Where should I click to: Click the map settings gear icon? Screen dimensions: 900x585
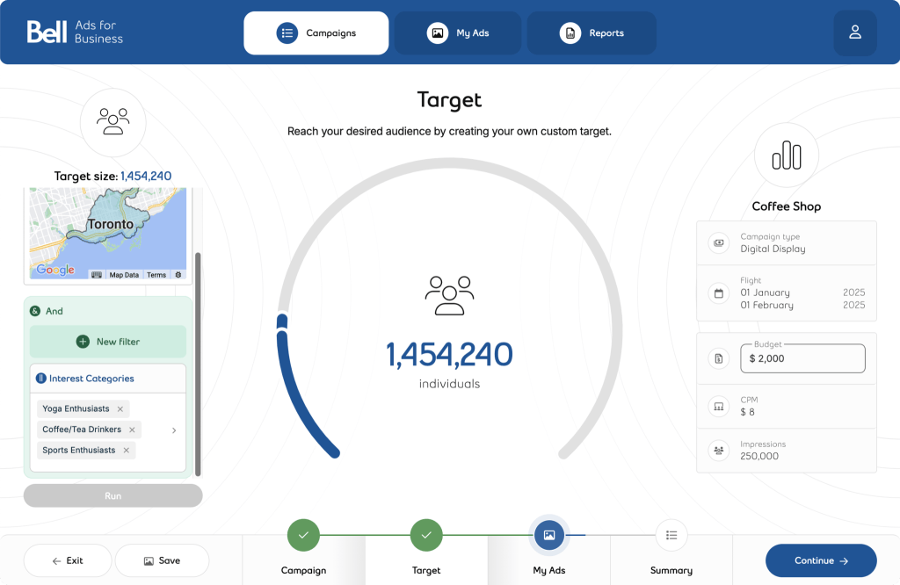(178, 275)
